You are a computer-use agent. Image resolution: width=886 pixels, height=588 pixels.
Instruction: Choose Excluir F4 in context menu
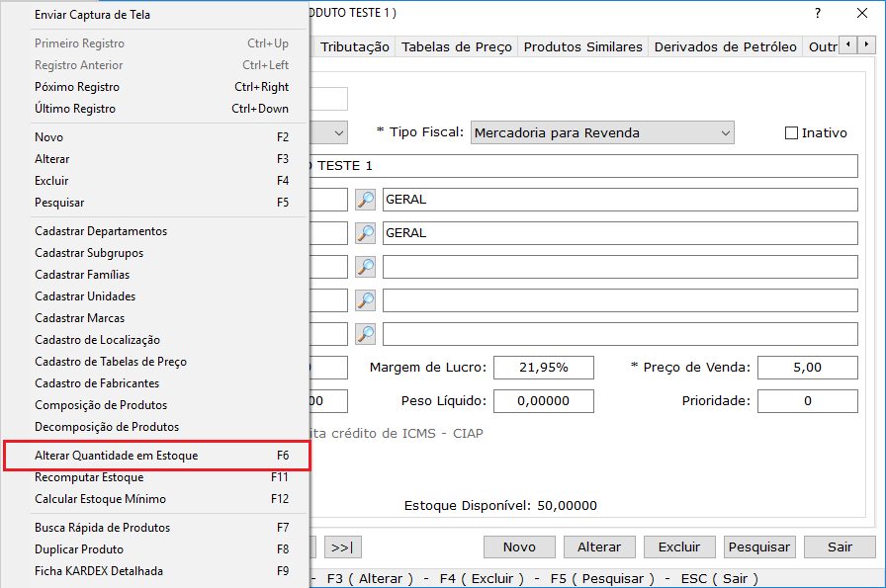pyautogui.click(x=161, y=181)
